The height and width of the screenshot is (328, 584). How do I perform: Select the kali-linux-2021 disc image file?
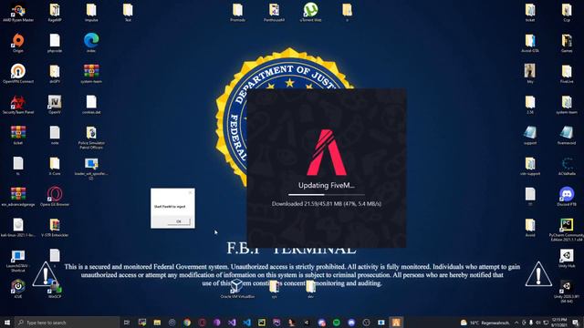(18, 227)
